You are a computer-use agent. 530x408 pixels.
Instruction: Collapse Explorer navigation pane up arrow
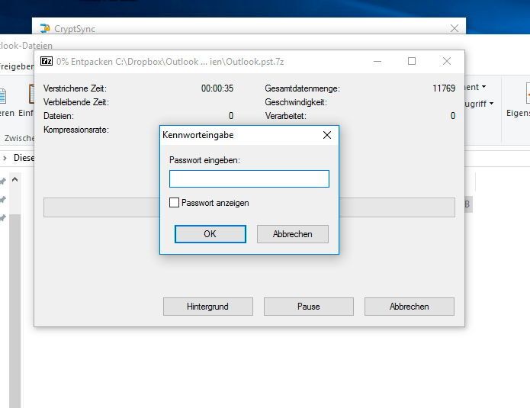coord(15,179)
